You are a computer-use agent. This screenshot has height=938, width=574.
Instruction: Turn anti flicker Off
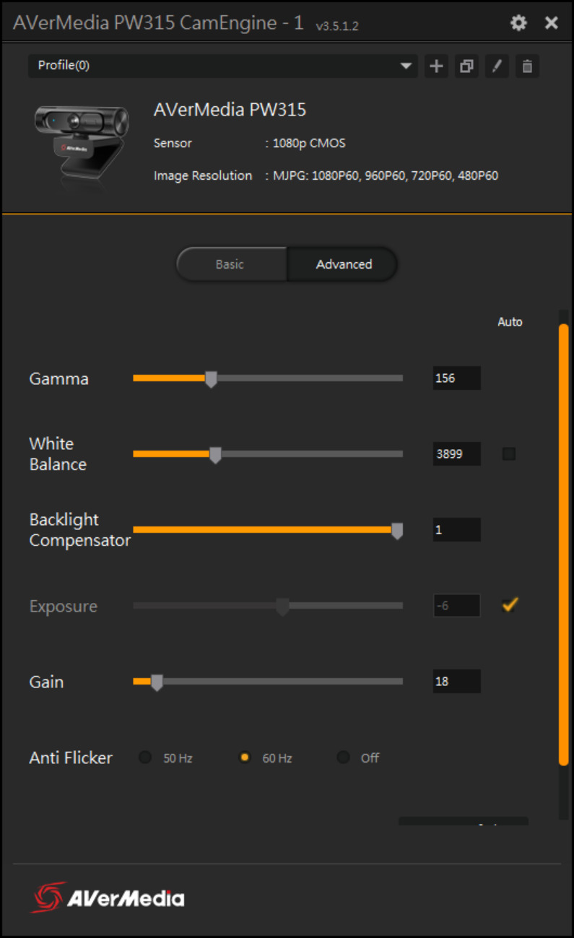(344, 757)
